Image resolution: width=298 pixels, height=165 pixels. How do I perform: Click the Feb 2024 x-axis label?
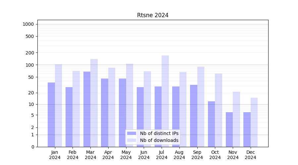pyautogui.click(x=73, y=155)
